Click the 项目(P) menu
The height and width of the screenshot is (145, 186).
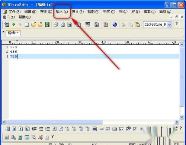coord(78,12)
